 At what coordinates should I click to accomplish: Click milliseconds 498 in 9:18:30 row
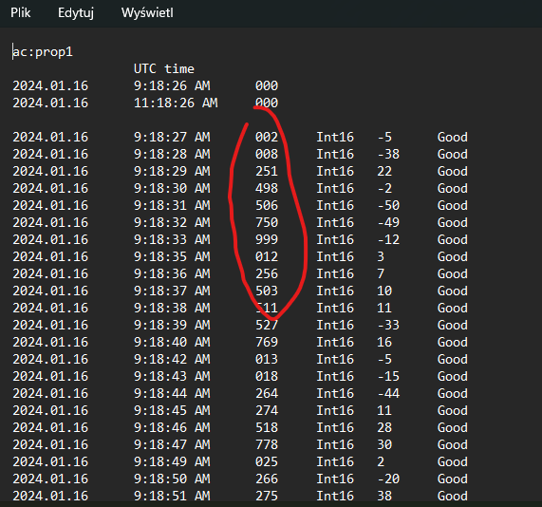click(x=267, y=189)
